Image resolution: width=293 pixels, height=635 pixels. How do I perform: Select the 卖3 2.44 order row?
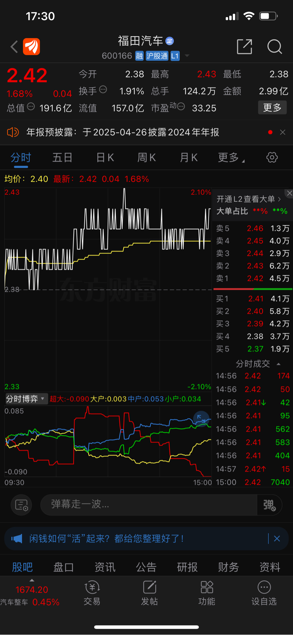click(x=253, y=254)
